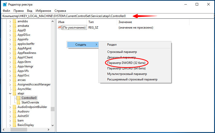Screen dimensions: 215x133
Task: Expand the AppID key
Action: tap(10, 31)
